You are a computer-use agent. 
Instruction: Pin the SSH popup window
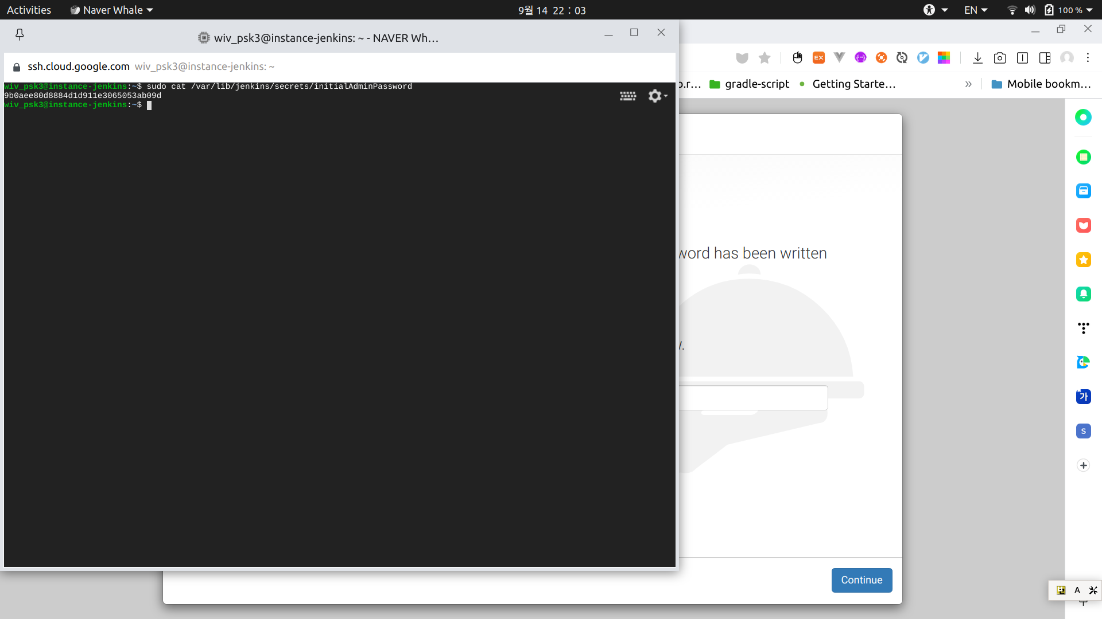pos(20,35)
